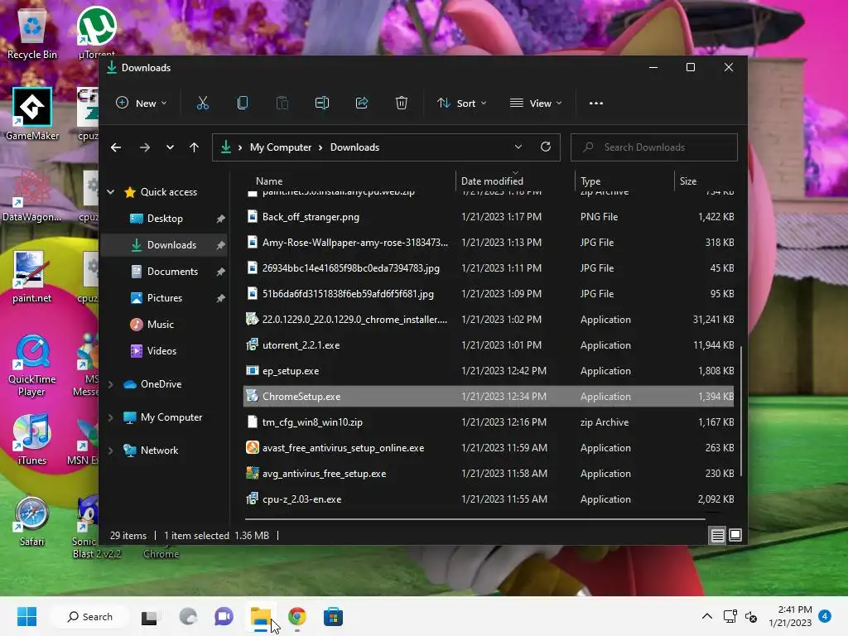Open Safari desktop shortcut
The height and width of the screenshot is (636, 848).
tap(32, 520)
